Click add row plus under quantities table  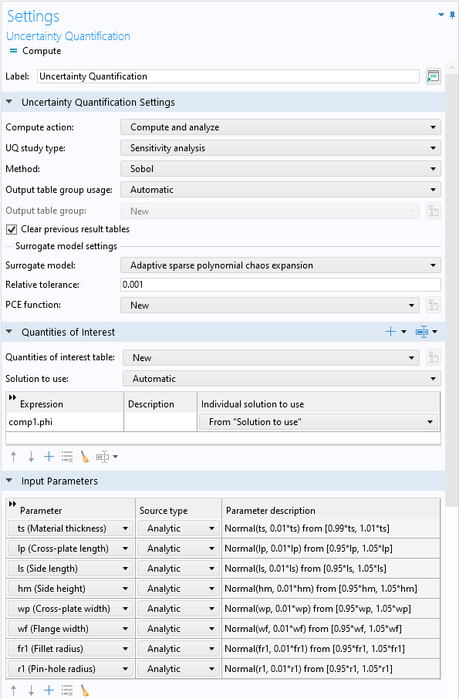(49, 457)
